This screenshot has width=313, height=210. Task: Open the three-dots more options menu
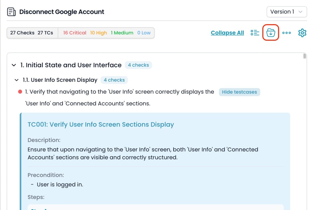[287, 33]
